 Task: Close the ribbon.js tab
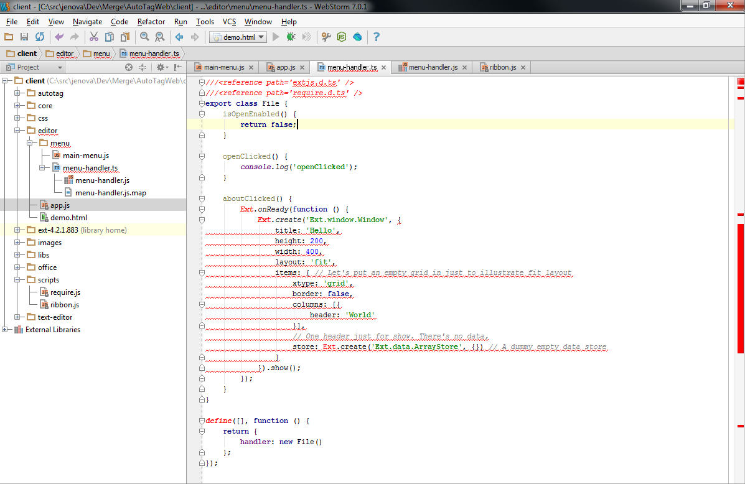tap(523, 67)
